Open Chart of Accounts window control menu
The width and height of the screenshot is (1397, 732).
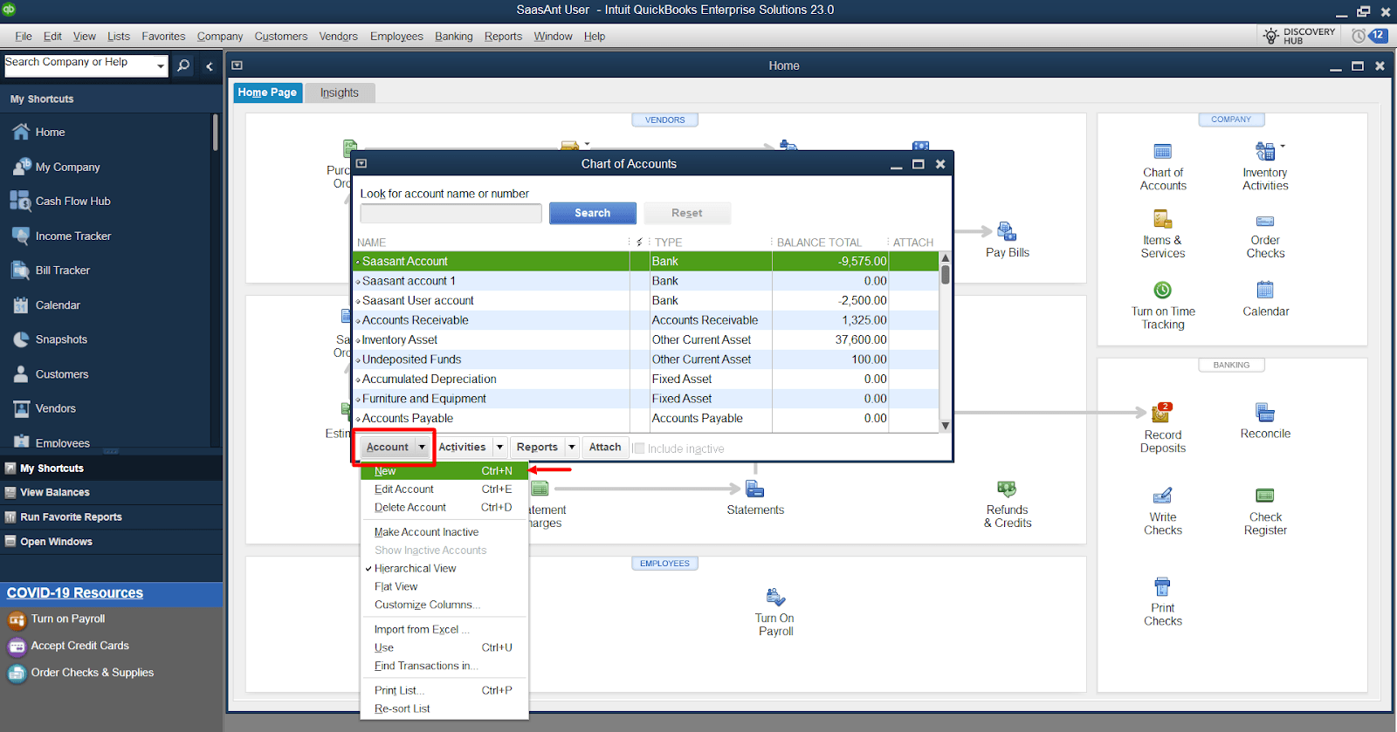[x=361, y=164]
